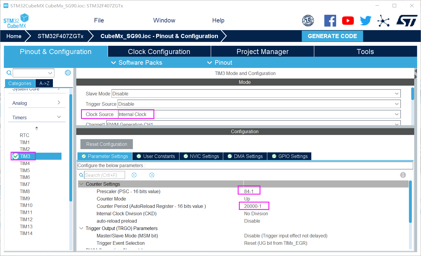Click the Master/Slave Mode Disable value

(x=286, y=236)
